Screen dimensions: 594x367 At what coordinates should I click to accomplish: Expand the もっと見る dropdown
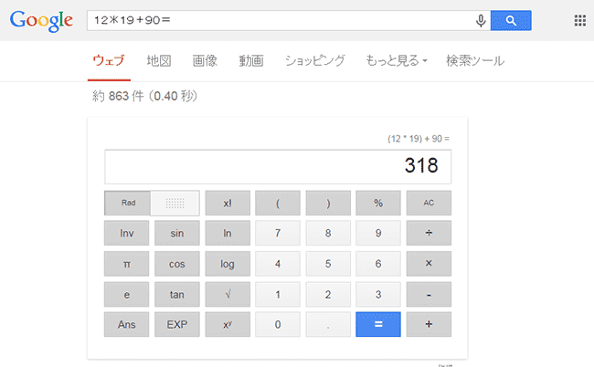(x=397, y=60)
